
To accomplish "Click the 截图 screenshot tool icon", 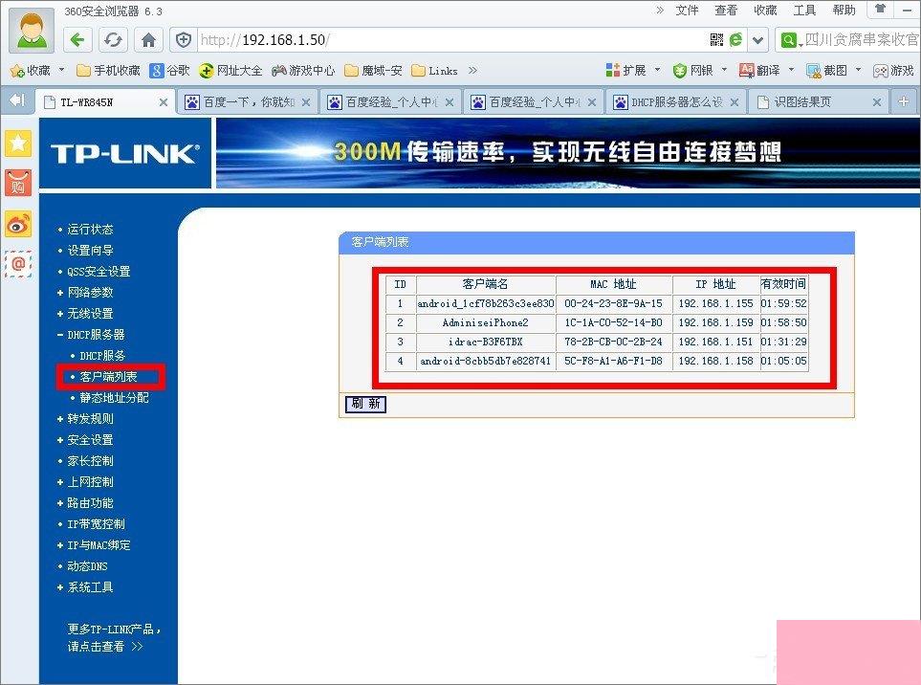I will (814, 71).
